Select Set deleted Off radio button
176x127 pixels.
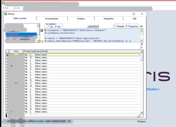tap(56, 26)
